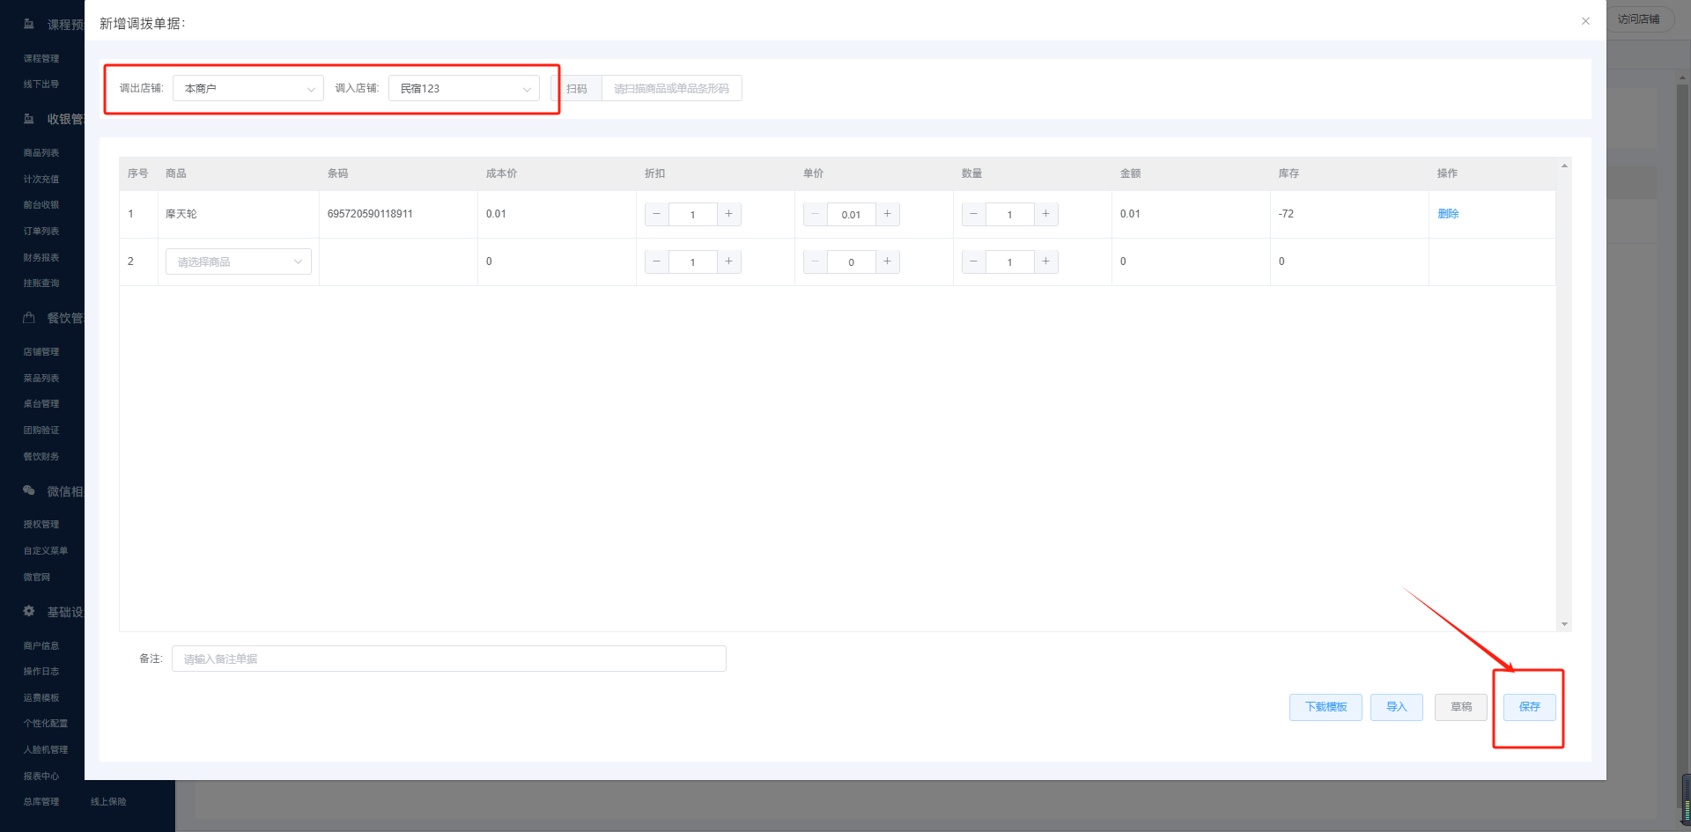Screen dimensions: 1691x832
Task: Open the 调出店铺 dropdown showing 本商户
Action: (247, 89)
